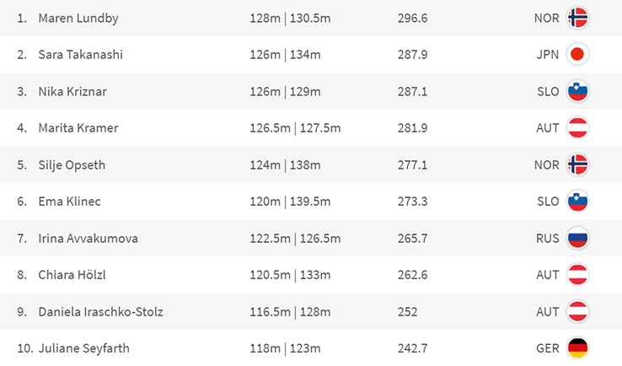Click Austria flag beside Daniela Iraschko-Stolz
The image size is (622, 366).
(577, 312)
